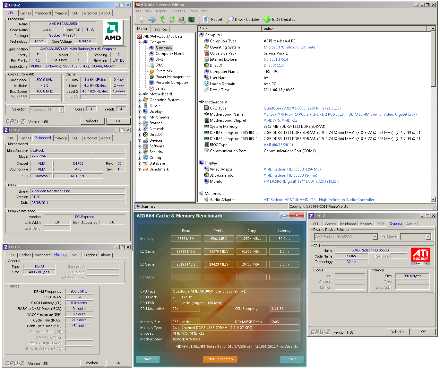Screen dimensions: 440x369
Task: Click the users icon in AIDA64 toolbar
Action: (x=182, y=20)
